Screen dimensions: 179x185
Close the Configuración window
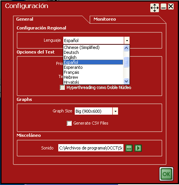(x=171, y=6)
